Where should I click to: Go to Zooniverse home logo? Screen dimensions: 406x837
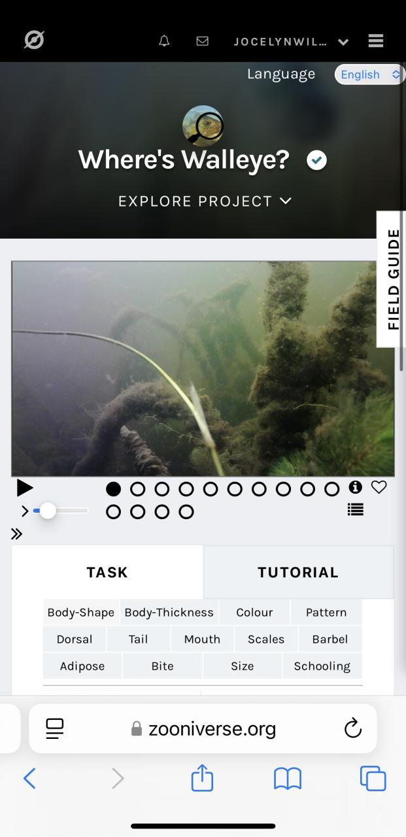tap(34, 41)
